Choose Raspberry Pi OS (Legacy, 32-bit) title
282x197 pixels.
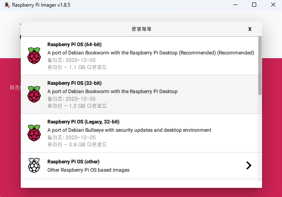coord(83,122)
